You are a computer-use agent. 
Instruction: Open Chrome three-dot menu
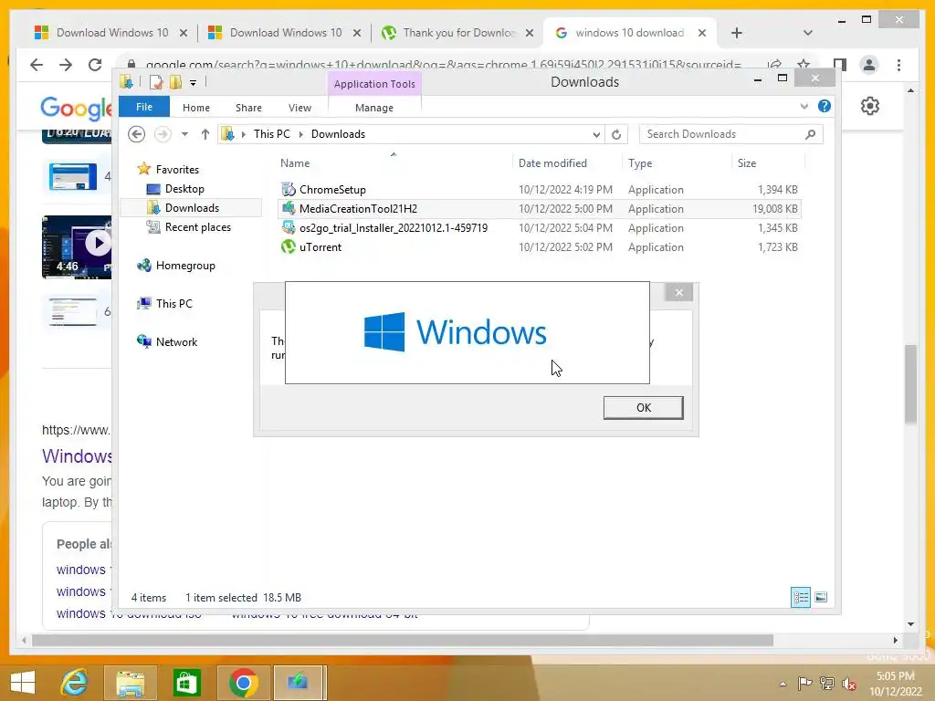pos(898,65)
